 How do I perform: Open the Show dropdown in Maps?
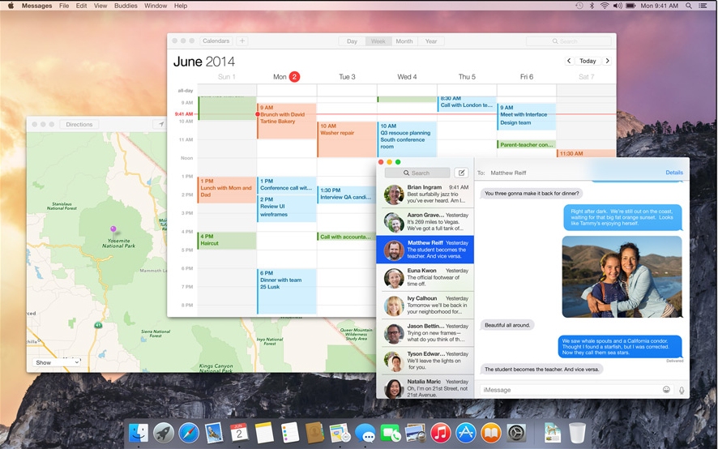pos(56,362)
